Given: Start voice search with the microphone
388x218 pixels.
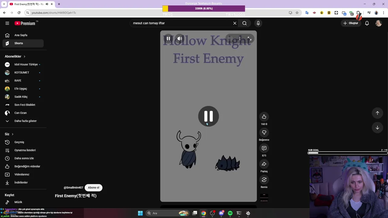Looking at the screenshot, I should click(258, 23).
